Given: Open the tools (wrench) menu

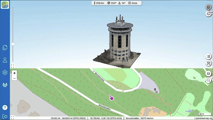Looking at the screenshot, I should pos(208,63).
